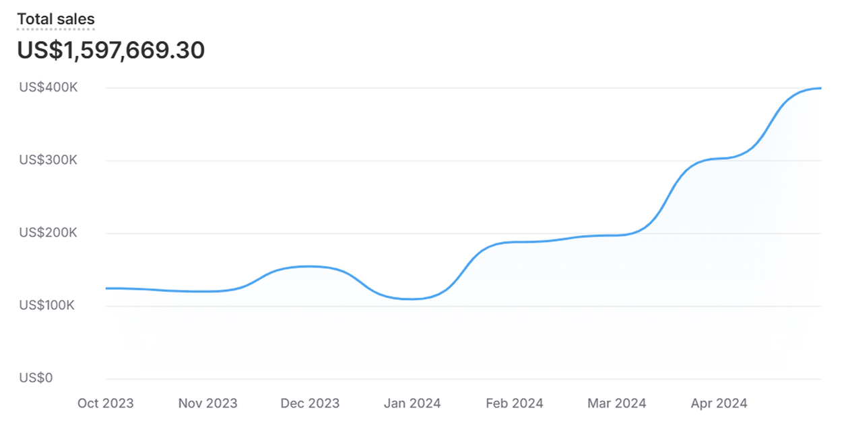842x425 pixels.
Task: Click the US$200K y-axis label
Action: tap(48, 233)
